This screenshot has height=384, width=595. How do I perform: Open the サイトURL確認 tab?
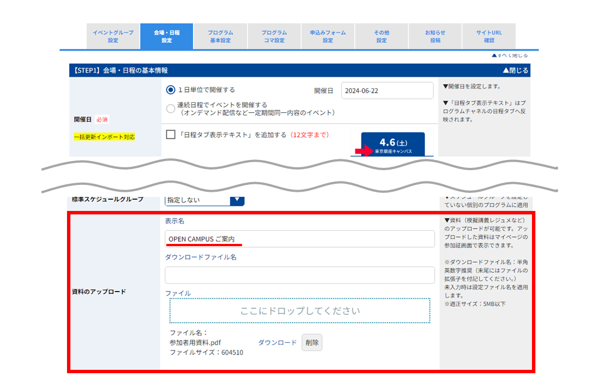coord(489,36)
